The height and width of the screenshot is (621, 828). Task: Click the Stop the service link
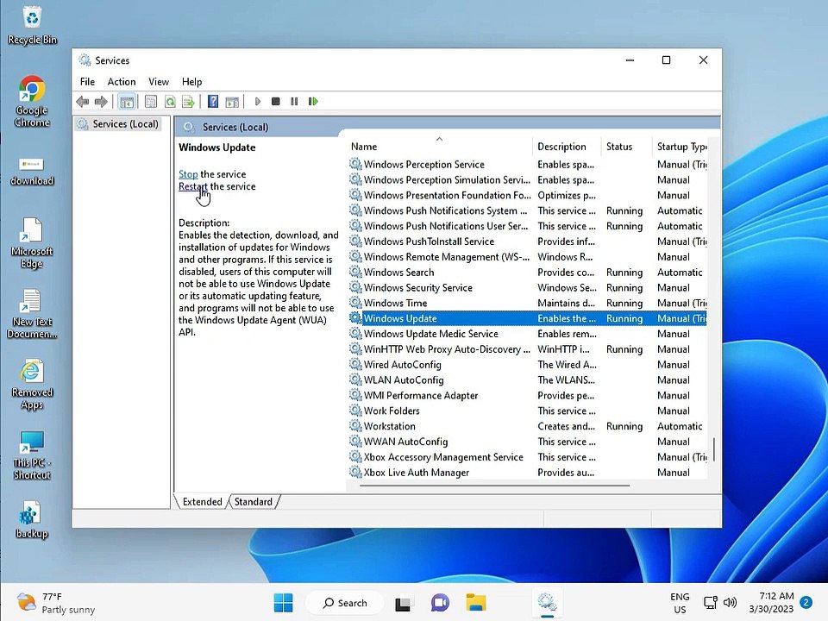[188, 174]
